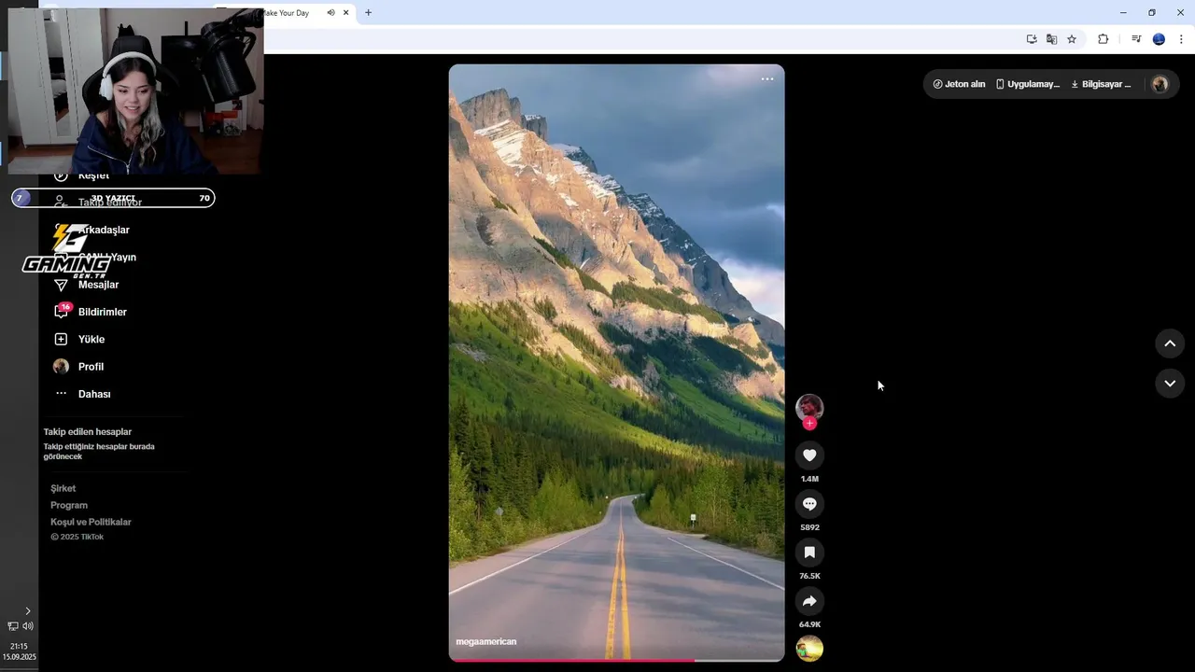Open the spinning sound disc thumbnail
This screenshot has height=672, width=1195.
click(809, 648)
